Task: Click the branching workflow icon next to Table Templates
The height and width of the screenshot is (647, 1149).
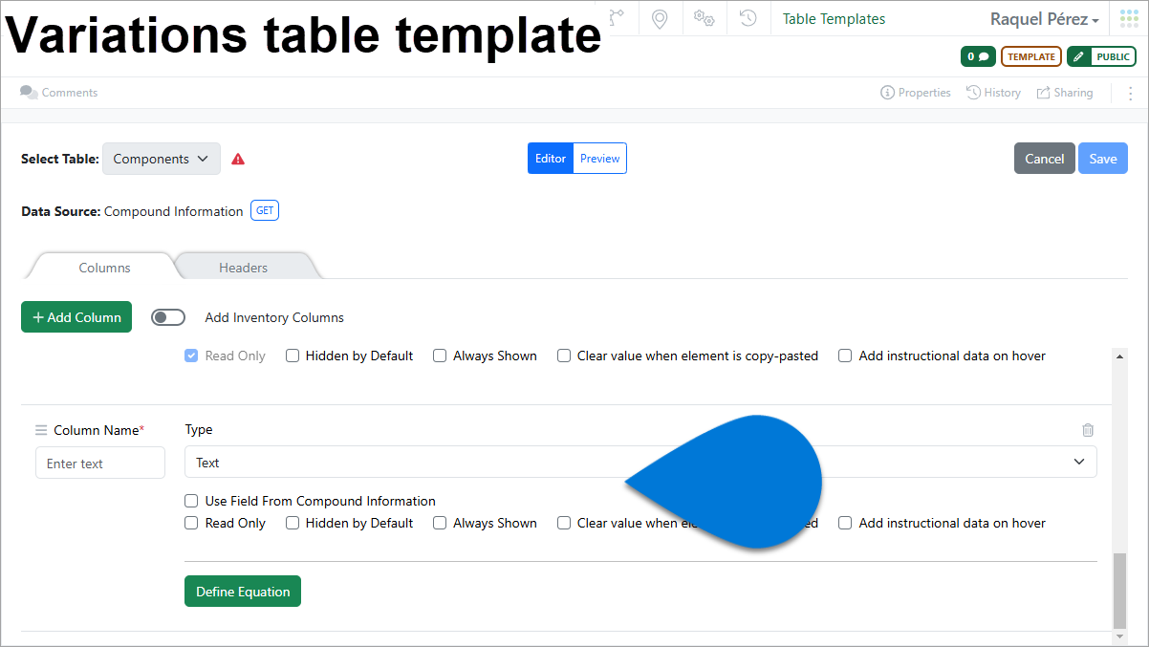Action: pos(617,18)
